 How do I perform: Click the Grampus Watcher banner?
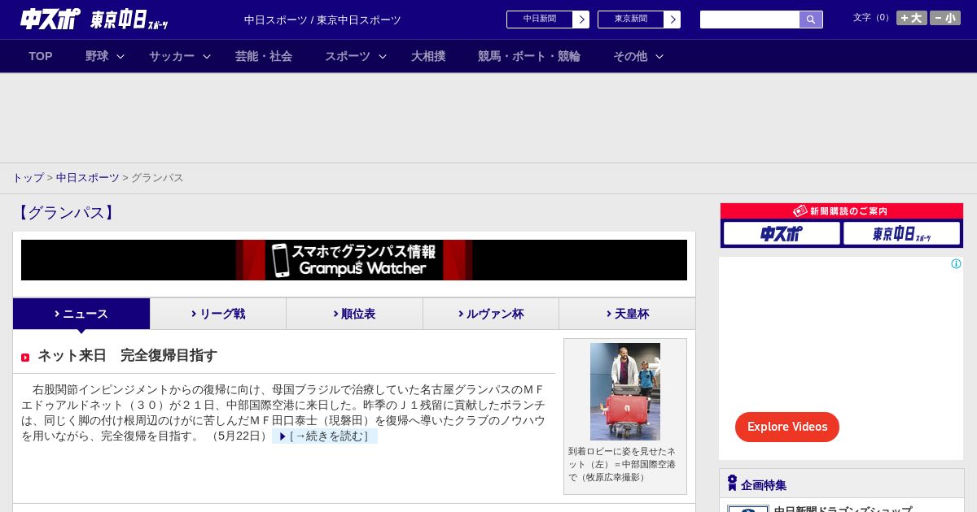point(354,260)
